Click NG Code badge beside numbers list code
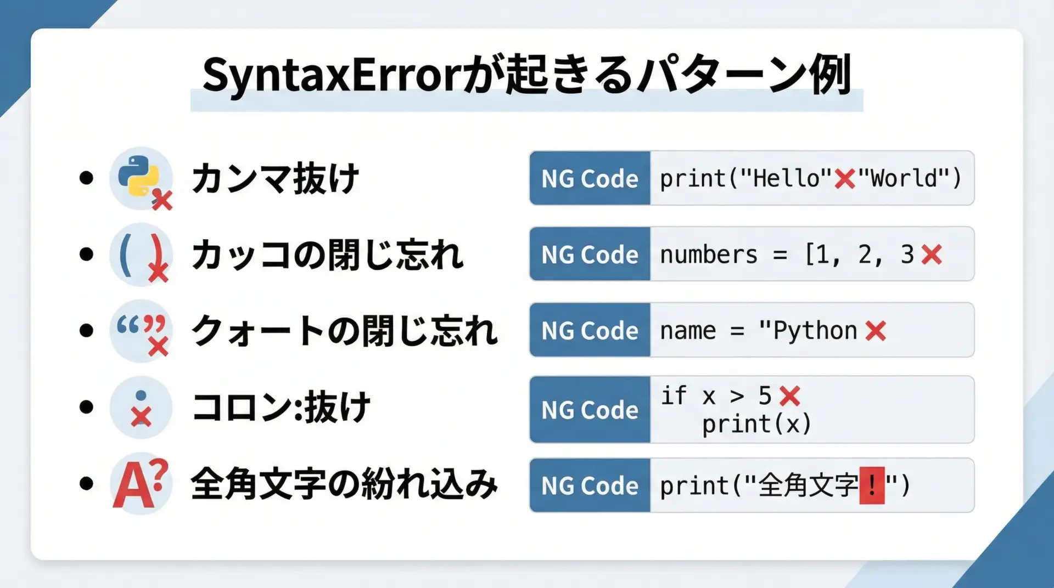Image resolution: width=1054 pixels, height=588 pixels. coord(590,255)
